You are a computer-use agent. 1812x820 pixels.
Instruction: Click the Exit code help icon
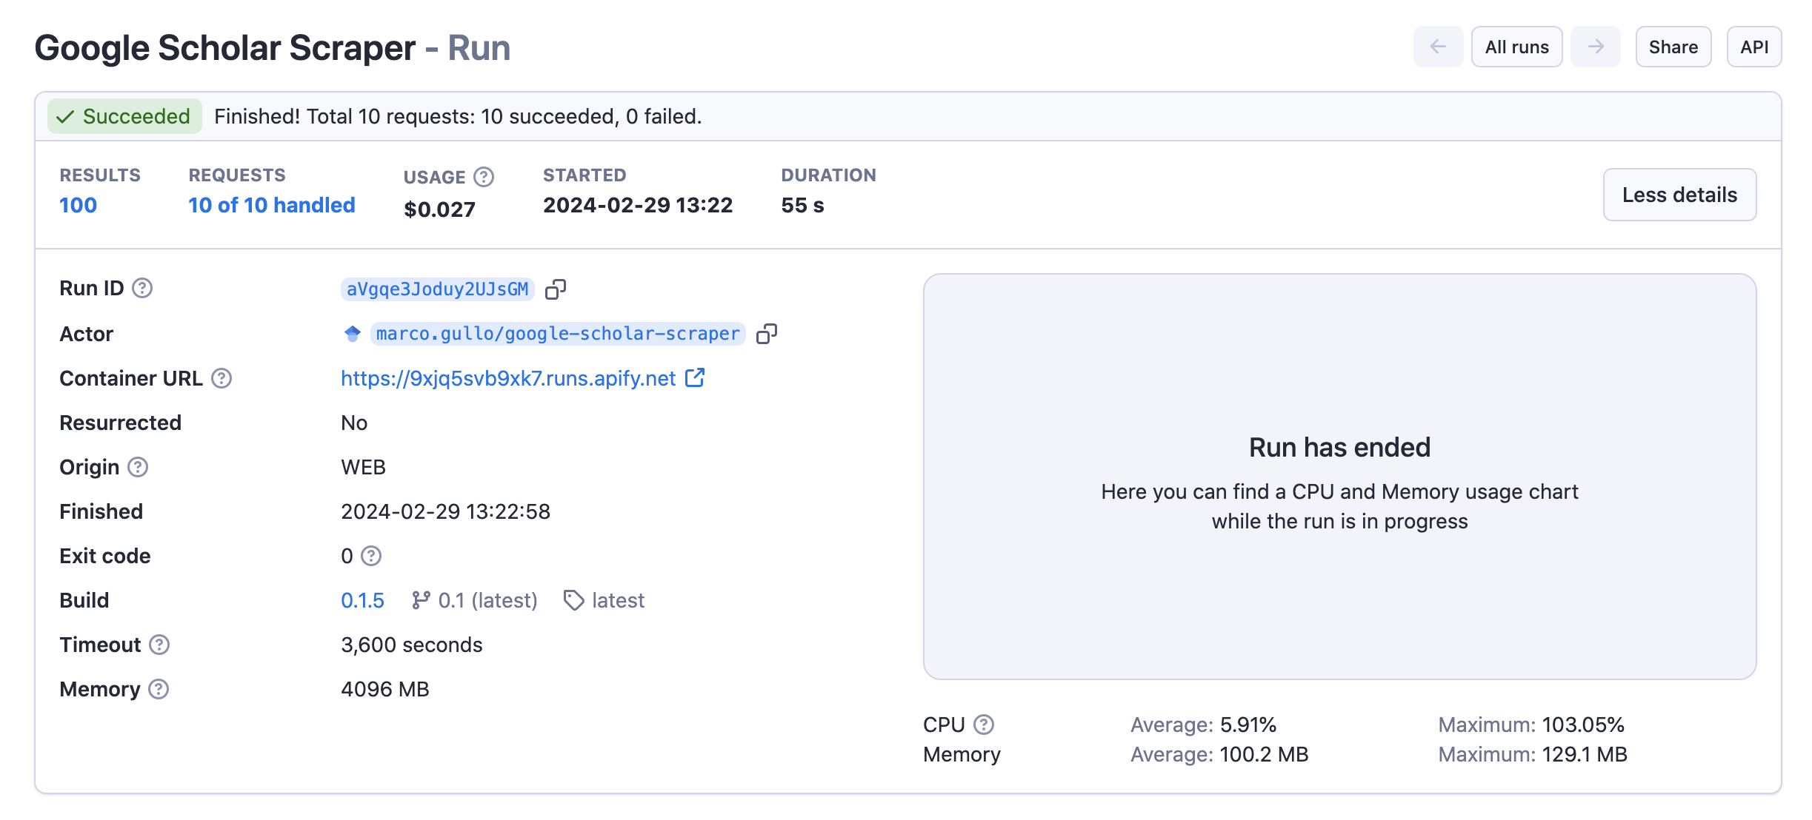click(x=371, y=556)
